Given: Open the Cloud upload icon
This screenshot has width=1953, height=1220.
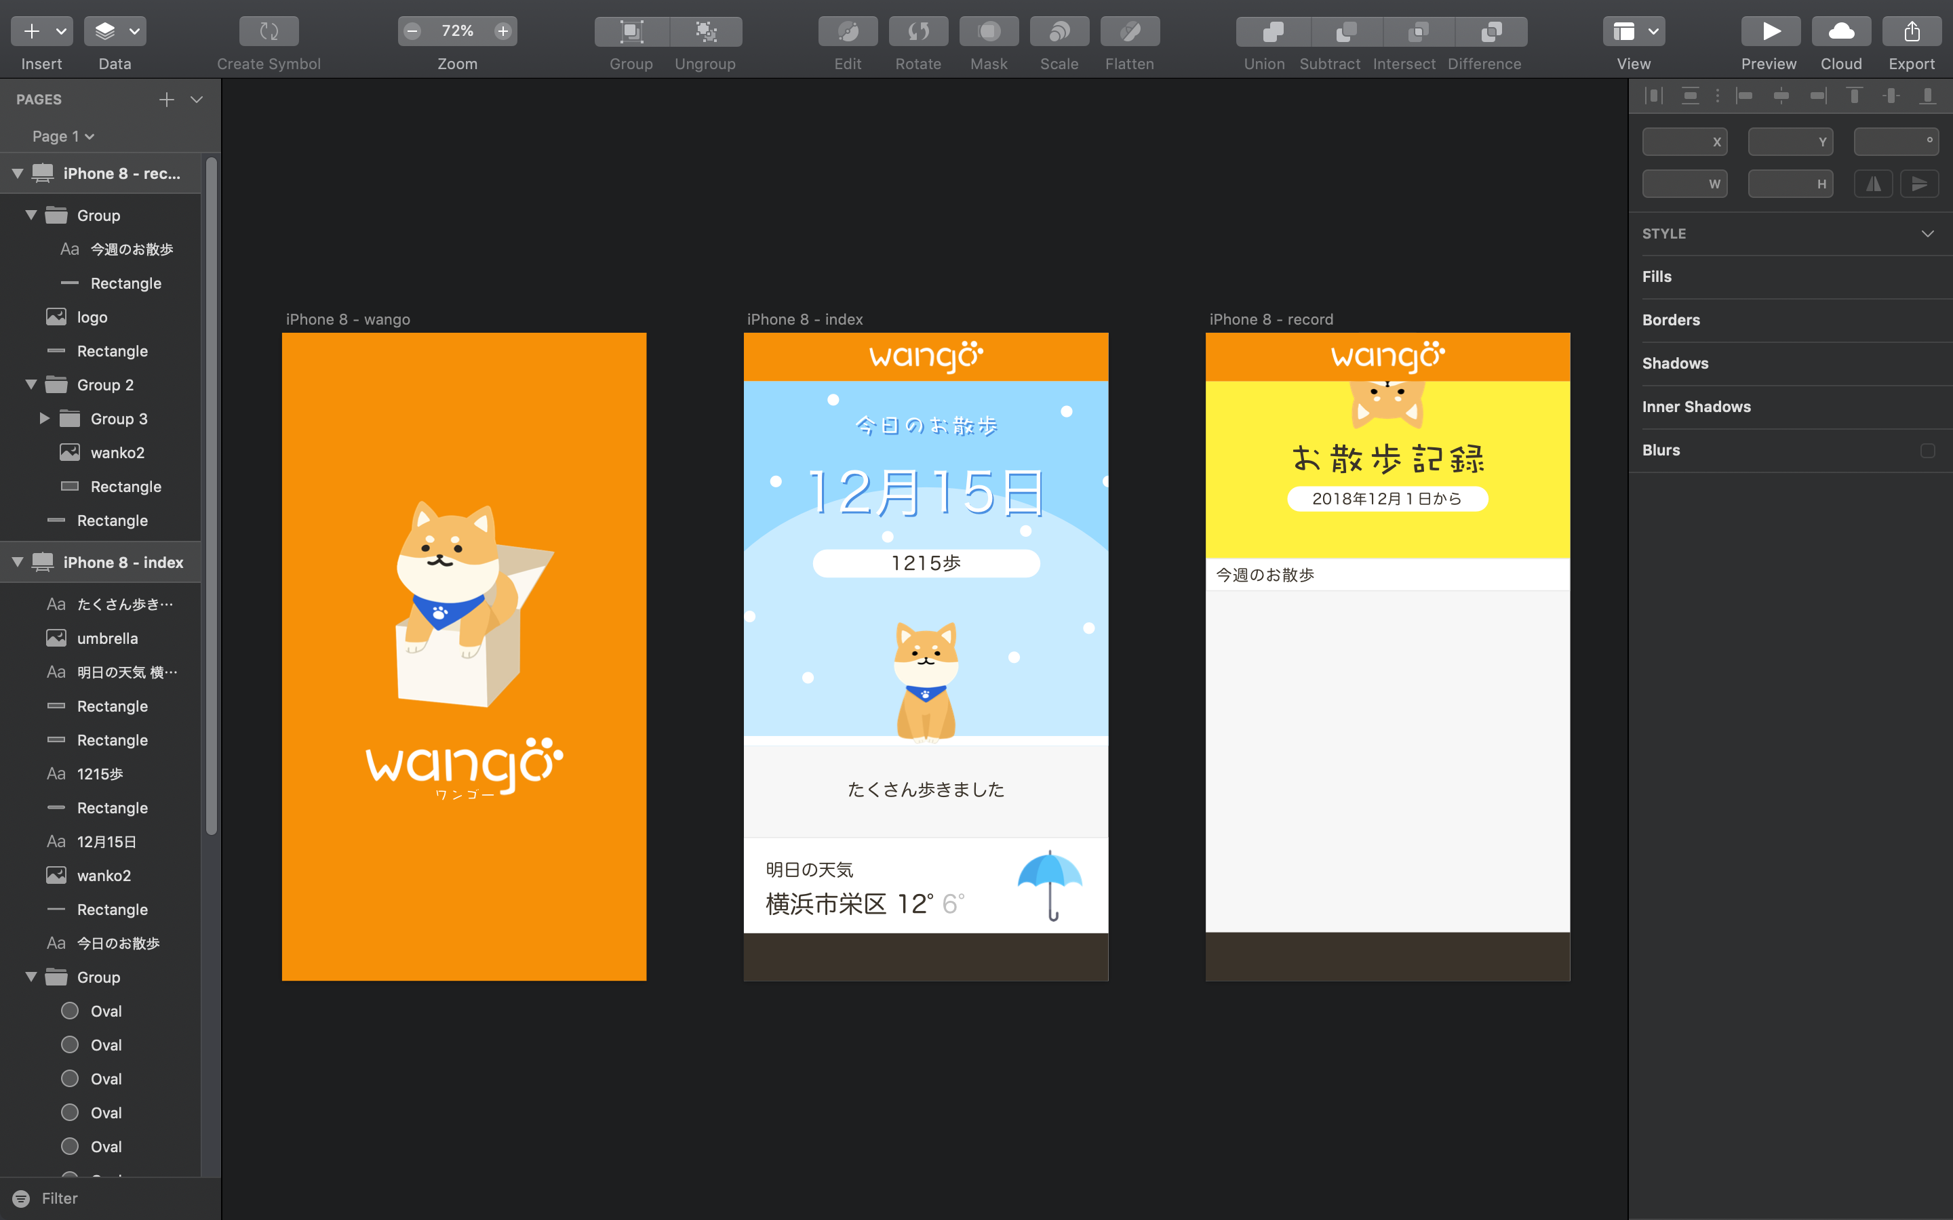Looking at the screenshot, I should pyautogui.click(x=1842, y=31).
